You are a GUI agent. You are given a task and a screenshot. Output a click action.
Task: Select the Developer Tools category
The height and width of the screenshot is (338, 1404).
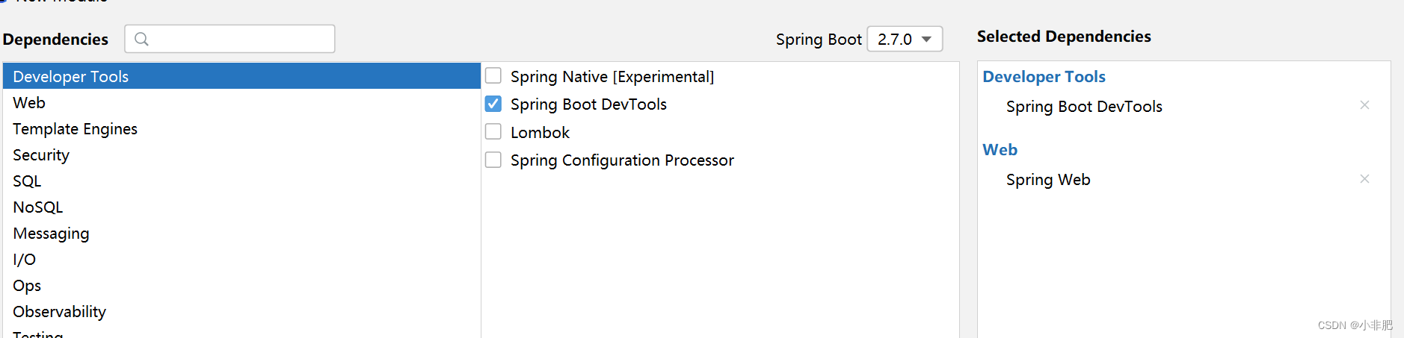point(71,76)
